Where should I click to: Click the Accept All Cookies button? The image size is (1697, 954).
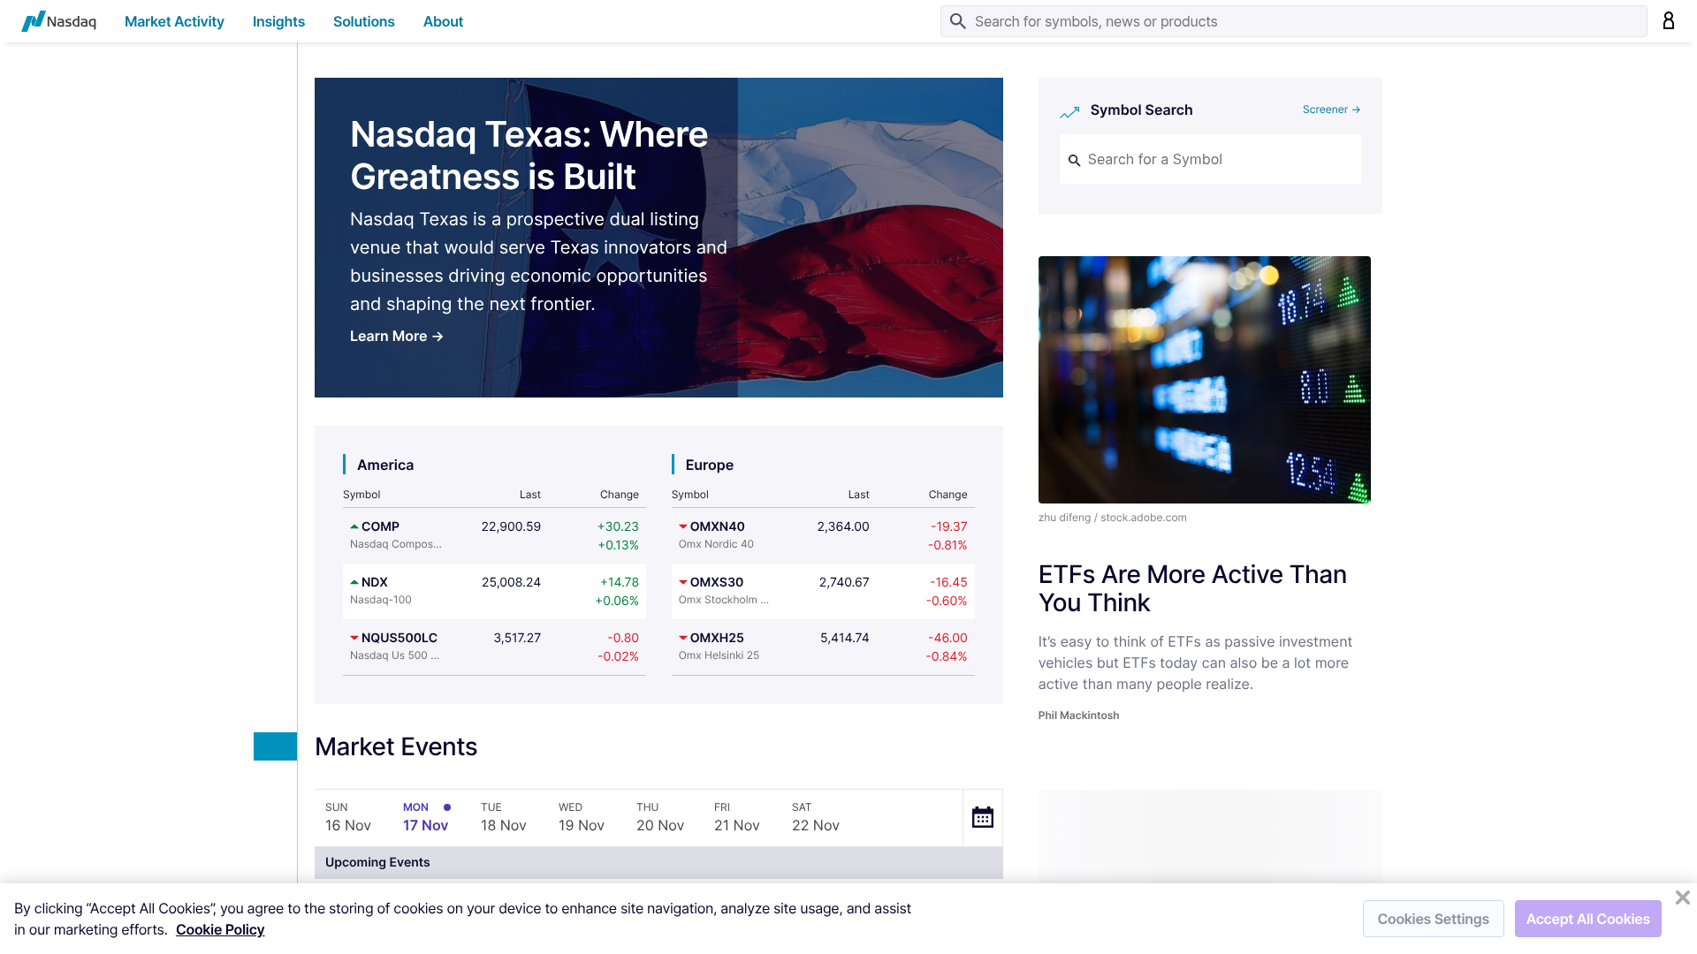(1587, 919)
